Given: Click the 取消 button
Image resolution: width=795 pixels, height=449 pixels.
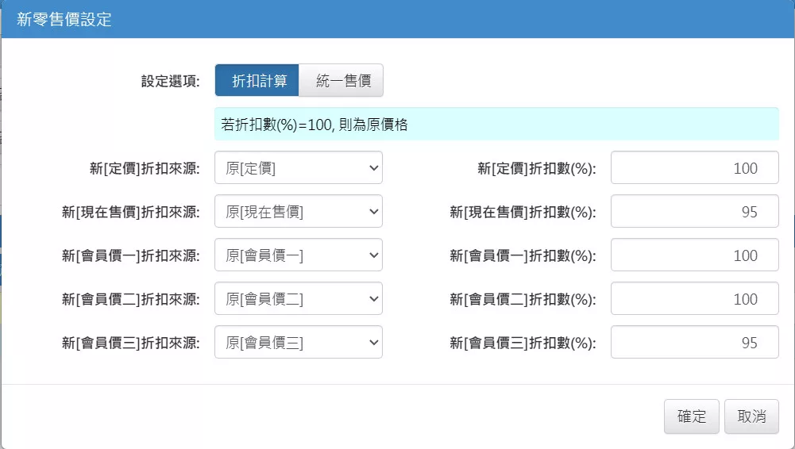Looking at the screenshot, I should point(751,416).
